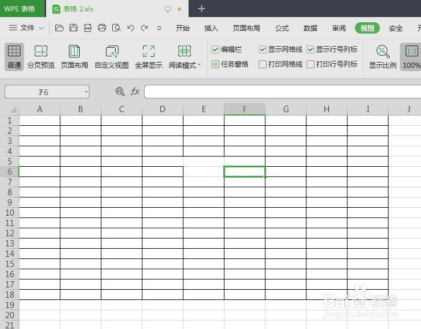Select column I header
The width and height of the screenshot is (421, 329).
coord(367,109)
